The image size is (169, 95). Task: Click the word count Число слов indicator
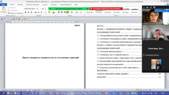21,90
